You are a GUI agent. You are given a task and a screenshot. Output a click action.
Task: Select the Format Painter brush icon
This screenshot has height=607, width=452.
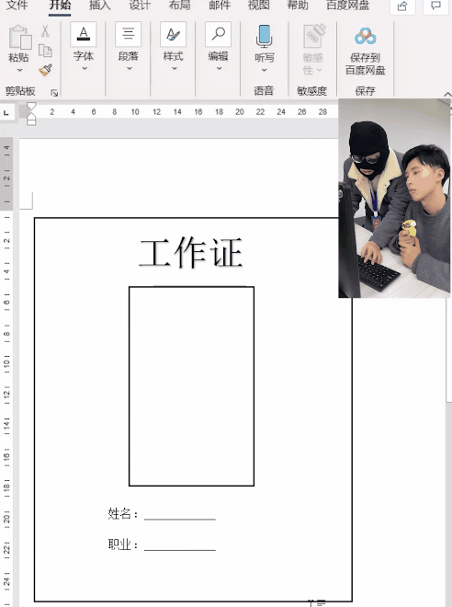point(45,70)
